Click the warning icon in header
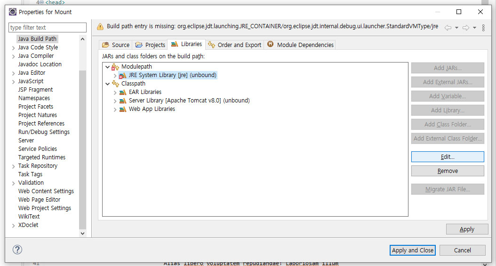496x266 pixels. point(100,26)
